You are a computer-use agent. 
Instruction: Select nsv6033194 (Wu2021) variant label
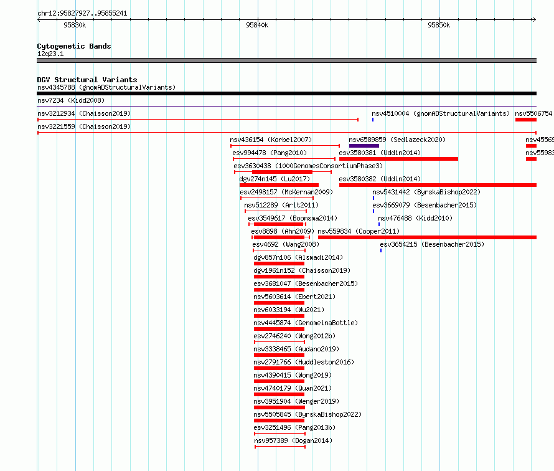289,310
